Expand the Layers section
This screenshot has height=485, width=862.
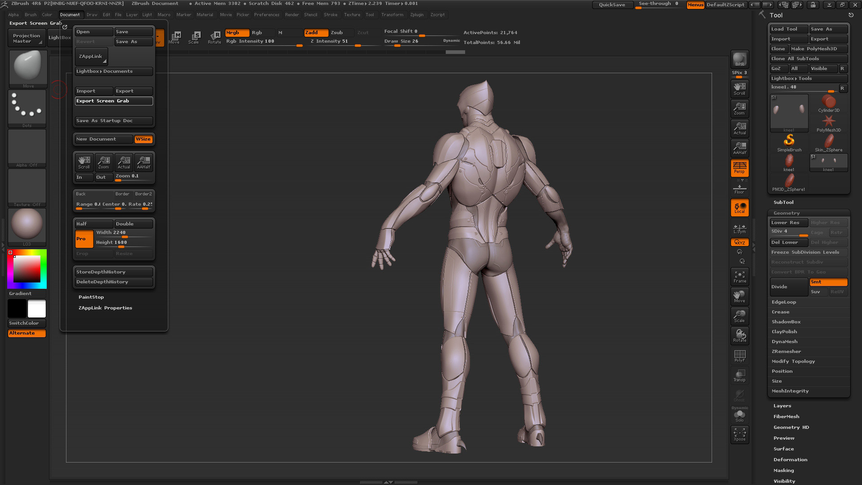click(782, 406)
